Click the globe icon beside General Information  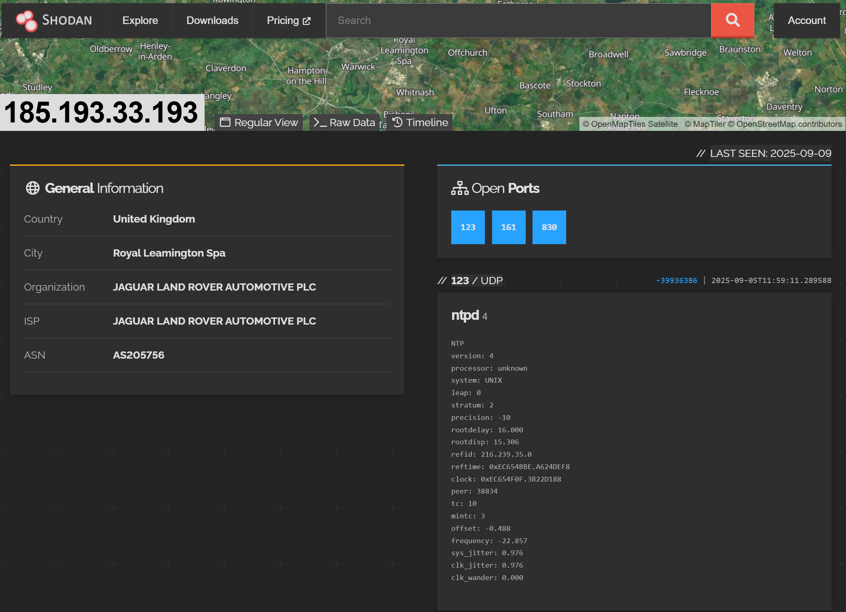33,188
